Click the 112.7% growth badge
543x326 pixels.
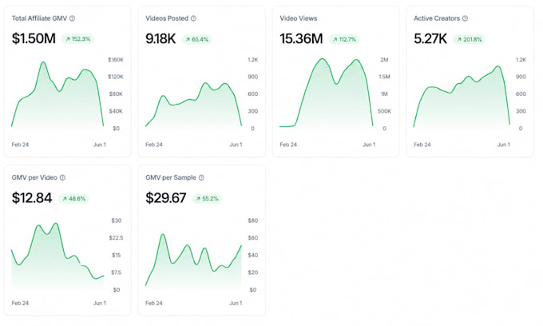(x=344, y=39)
